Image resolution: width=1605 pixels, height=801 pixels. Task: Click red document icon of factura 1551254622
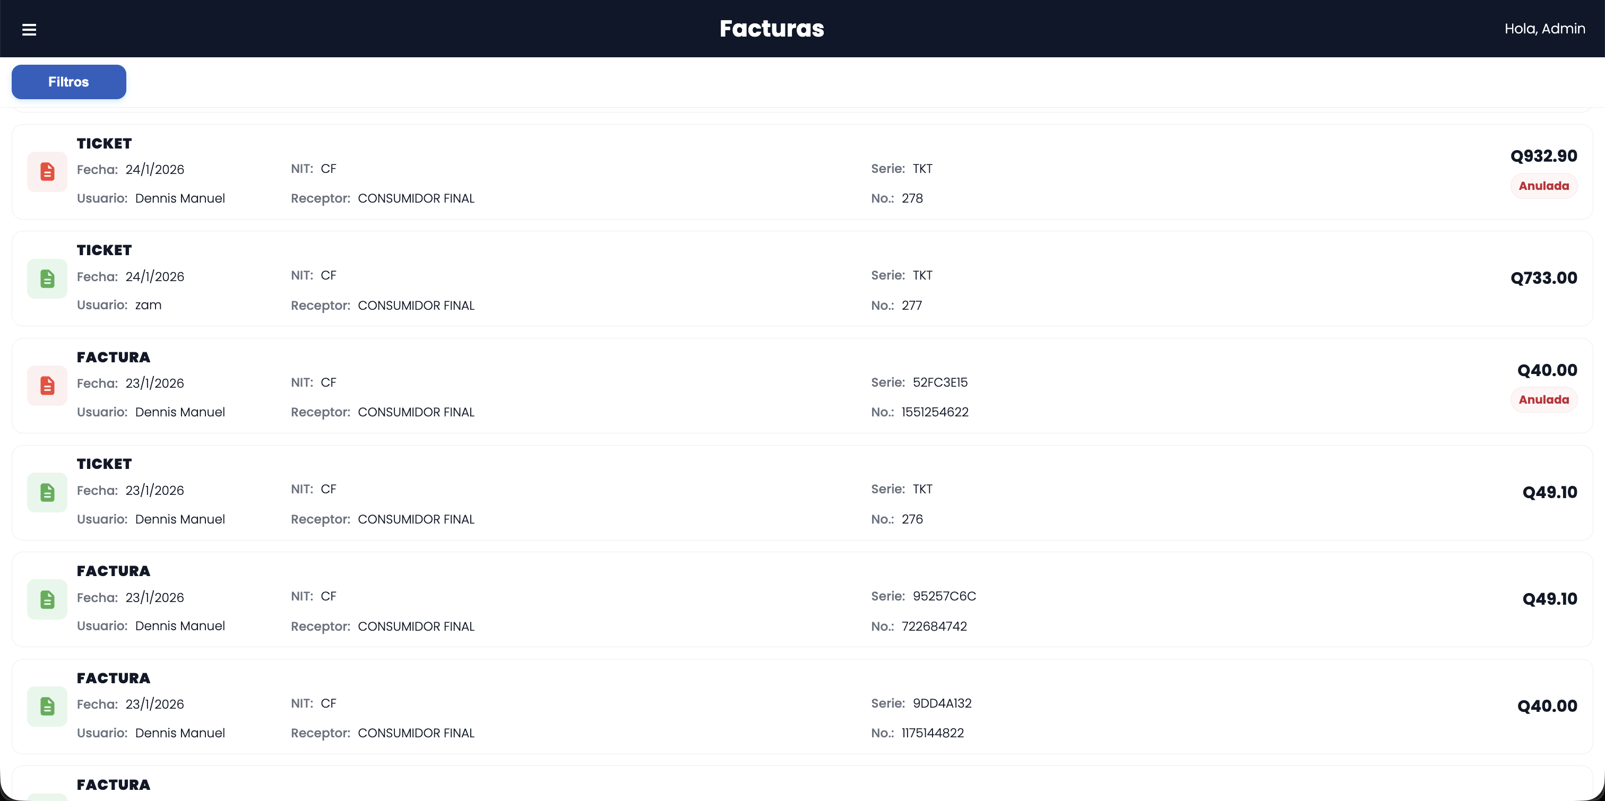click(x=47, y=386)
